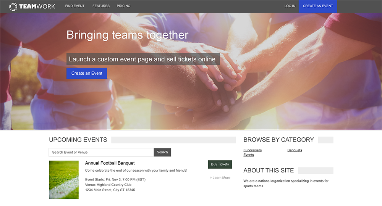Browse the Events category link
The image size is (382, 206).
[x=249, y=154]
